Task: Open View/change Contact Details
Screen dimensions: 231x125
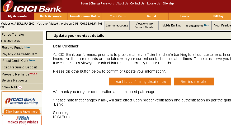Action: (144, 25)
